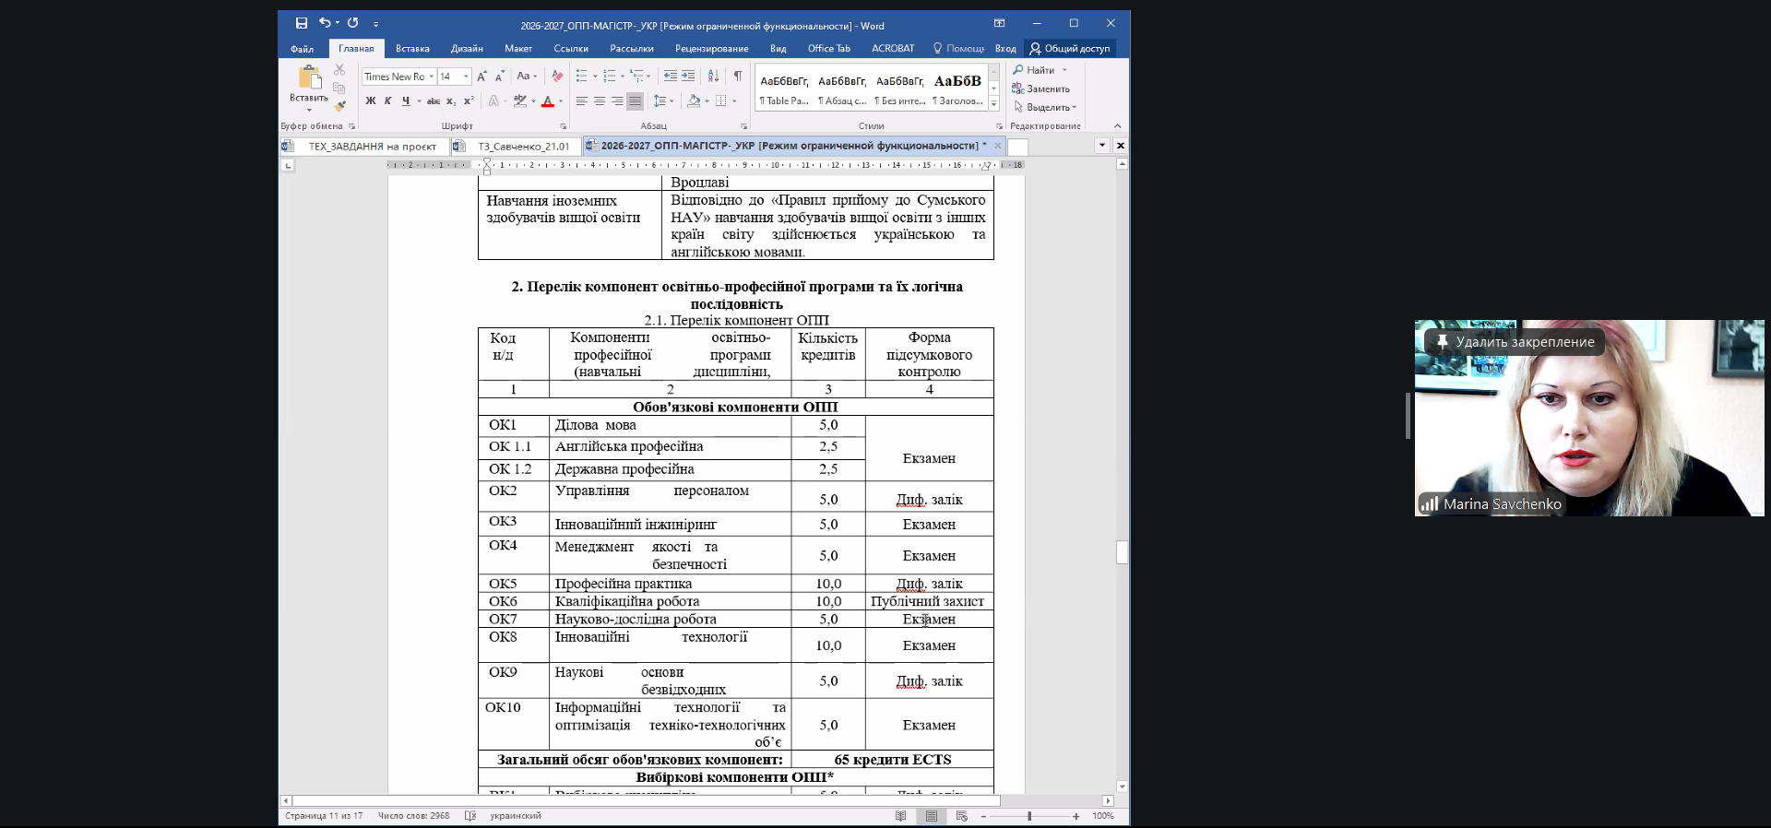Click Удалить закрепление on the video
1771x828 pixels.
tap(1524, 342)
